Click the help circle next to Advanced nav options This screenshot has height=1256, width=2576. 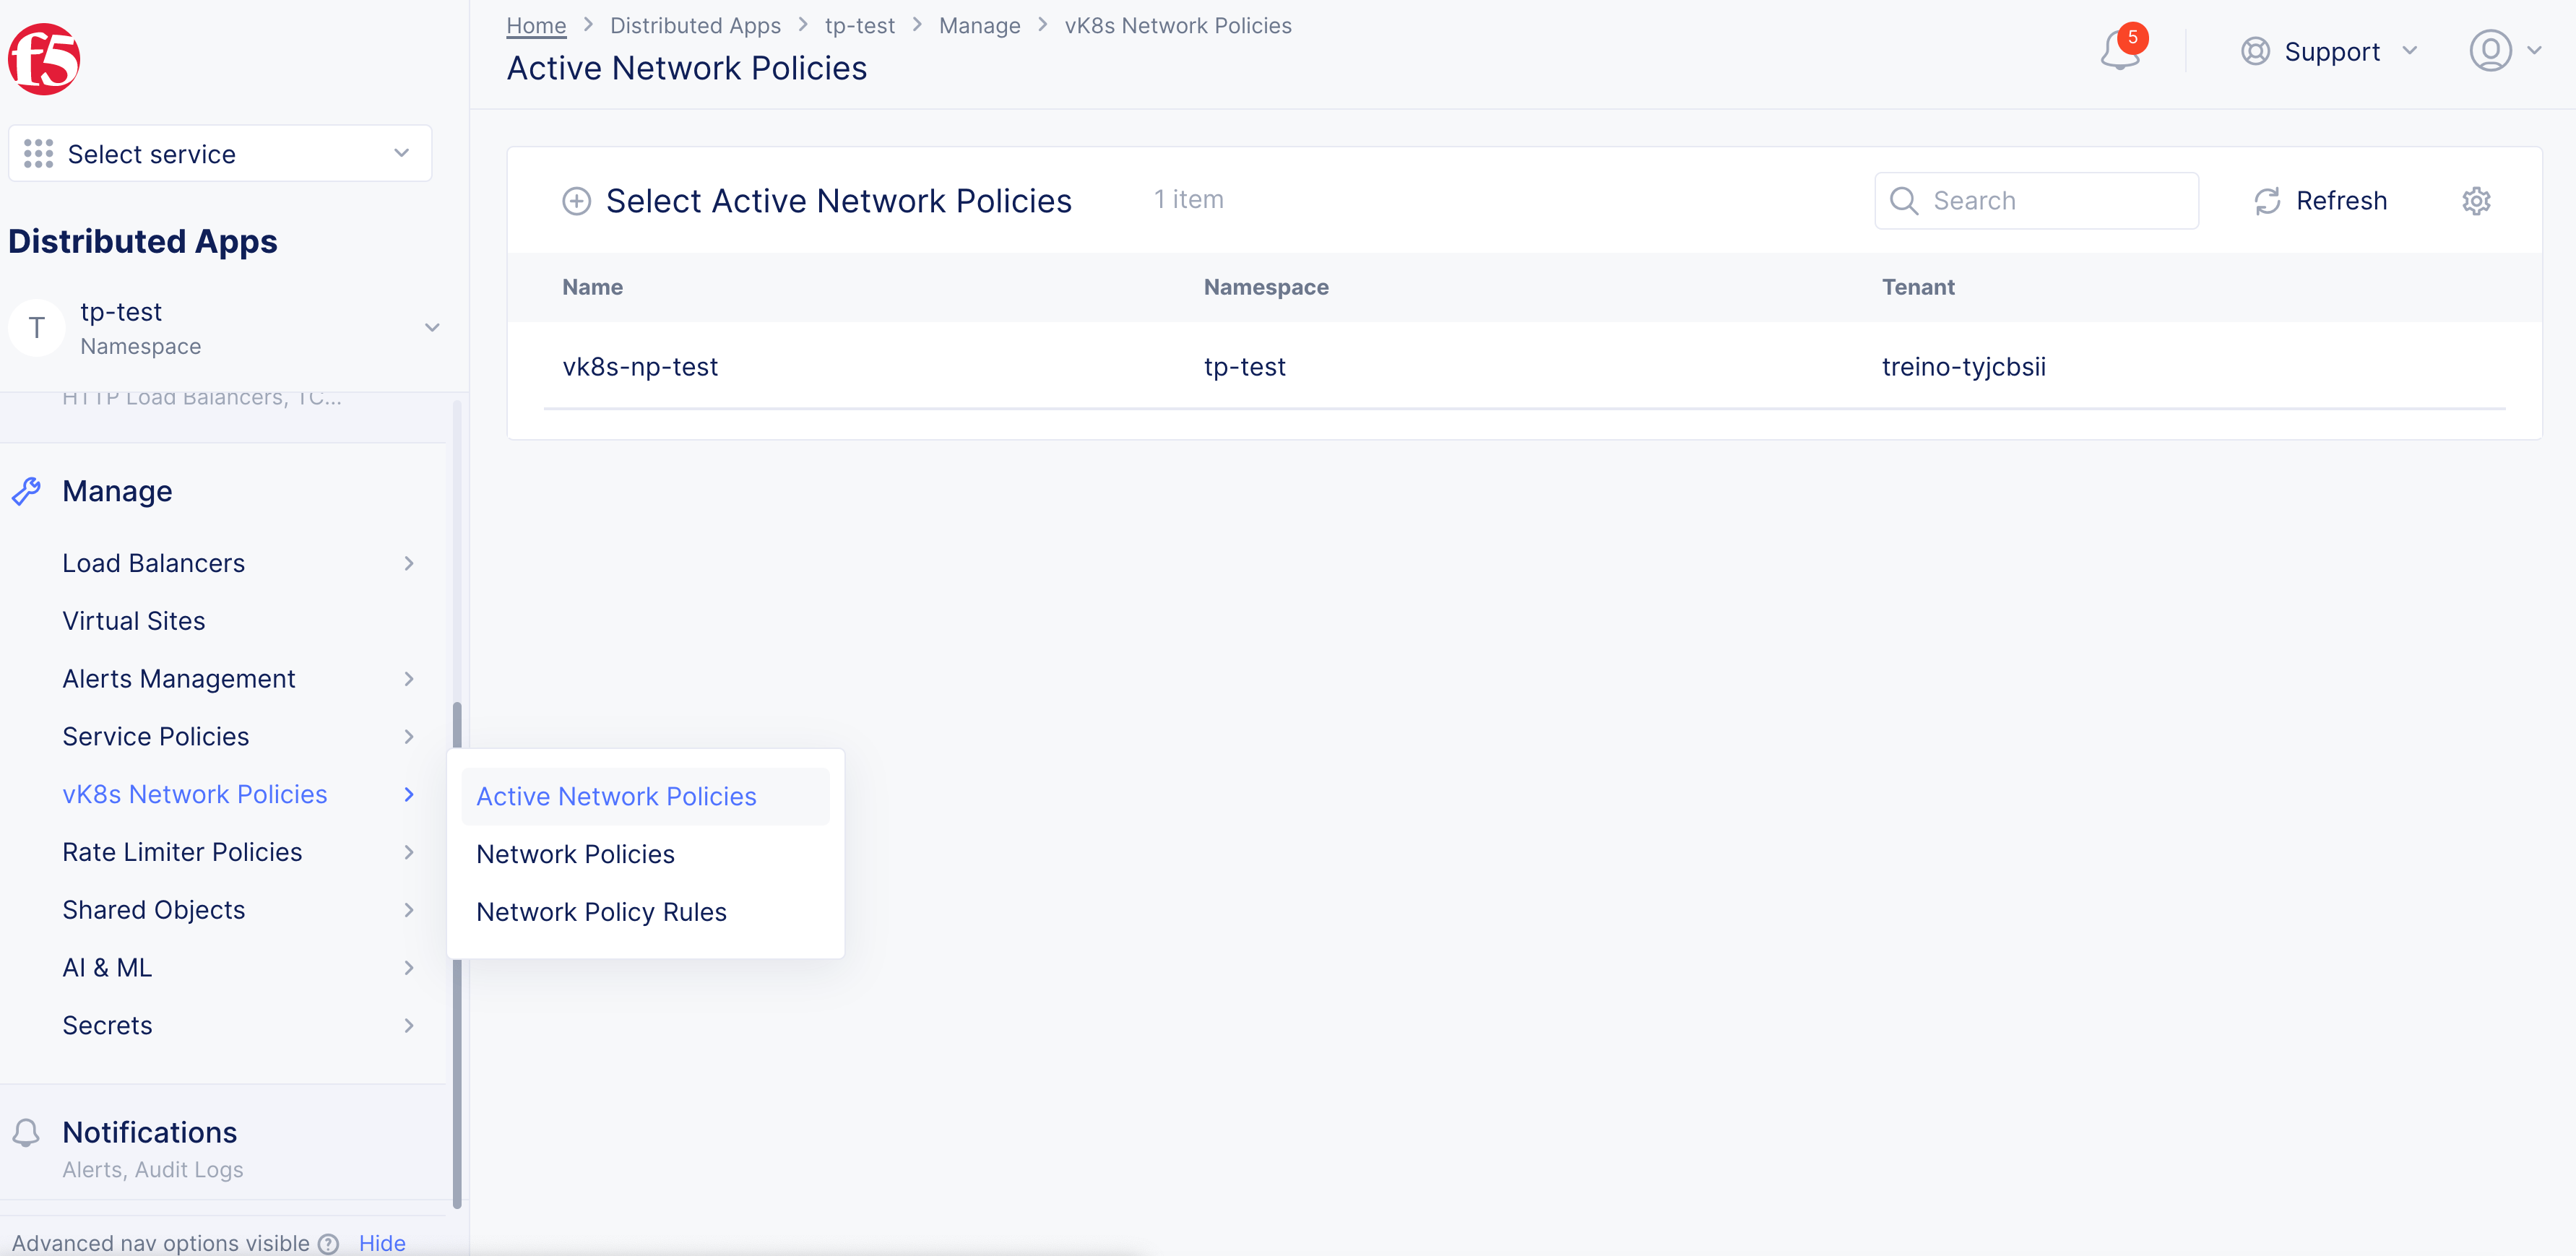coord(329,1243)
